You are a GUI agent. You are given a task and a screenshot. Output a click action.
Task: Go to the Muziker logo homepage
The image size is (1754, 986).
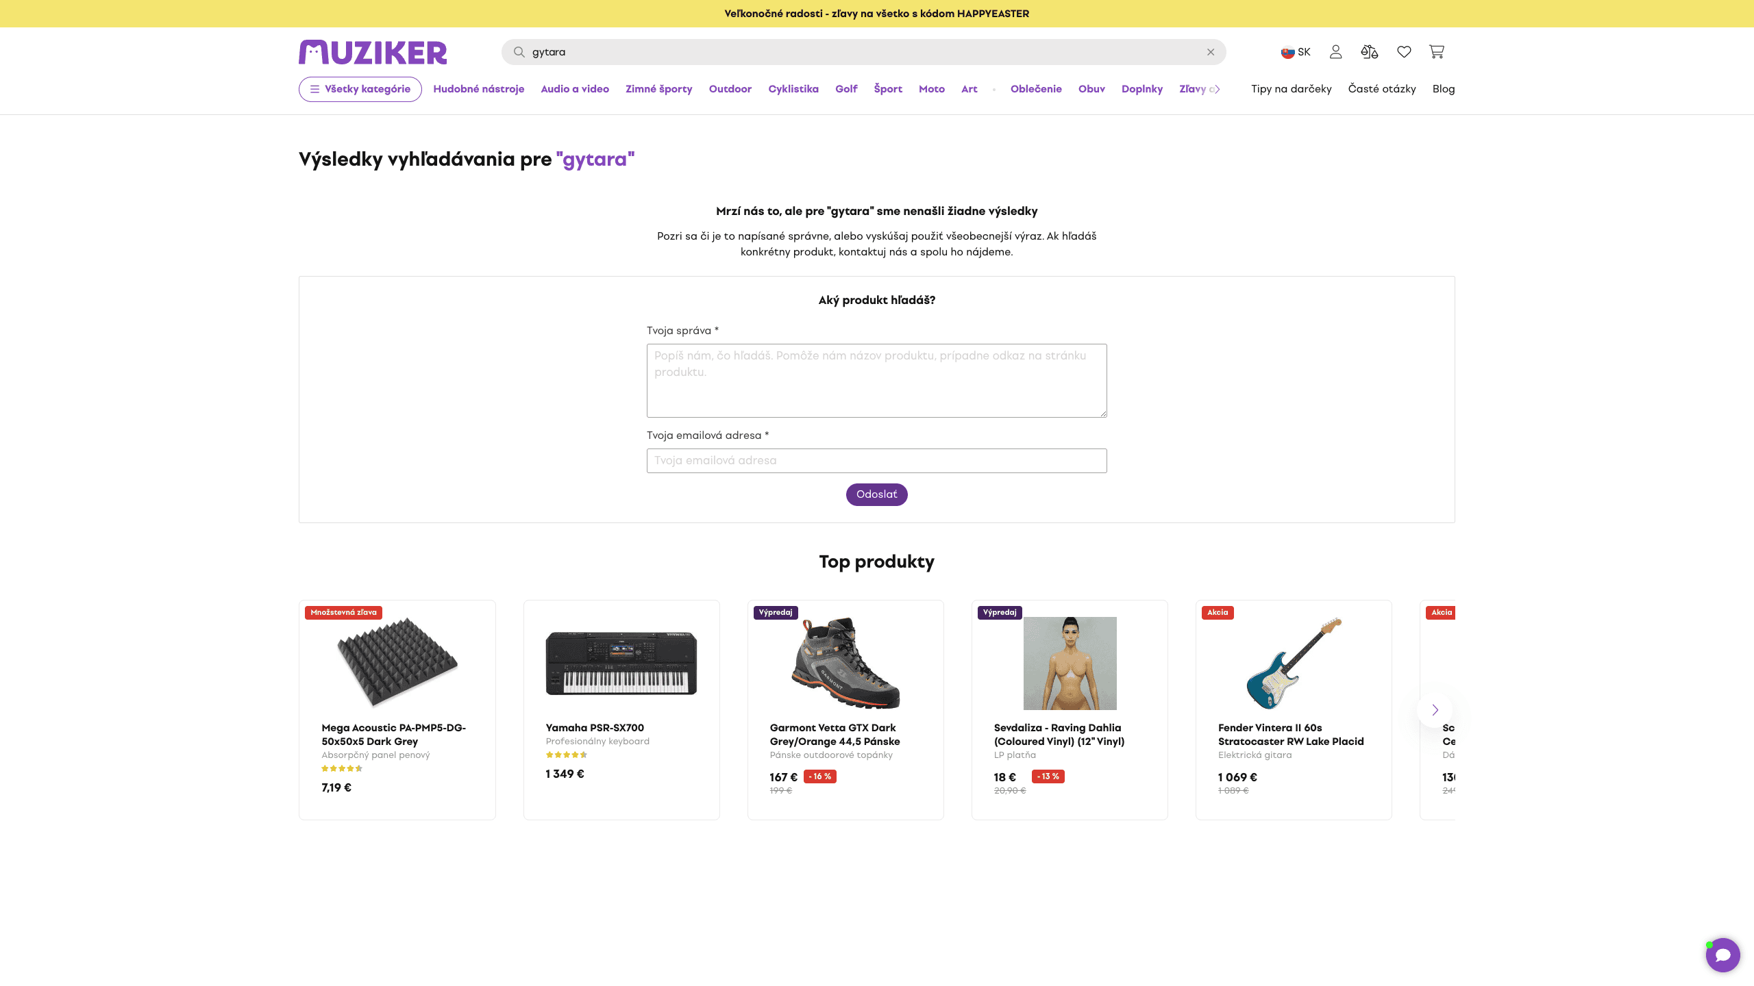pyautogui.click(x=373, y=52)
